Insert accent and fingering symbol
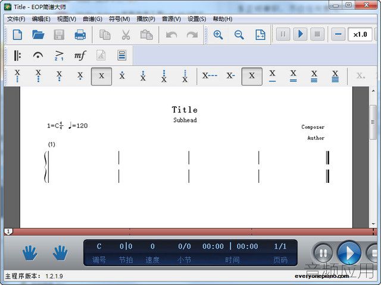The width and height of the screenshot is (381, 285). pyautogui.click(x=59, y=55)
